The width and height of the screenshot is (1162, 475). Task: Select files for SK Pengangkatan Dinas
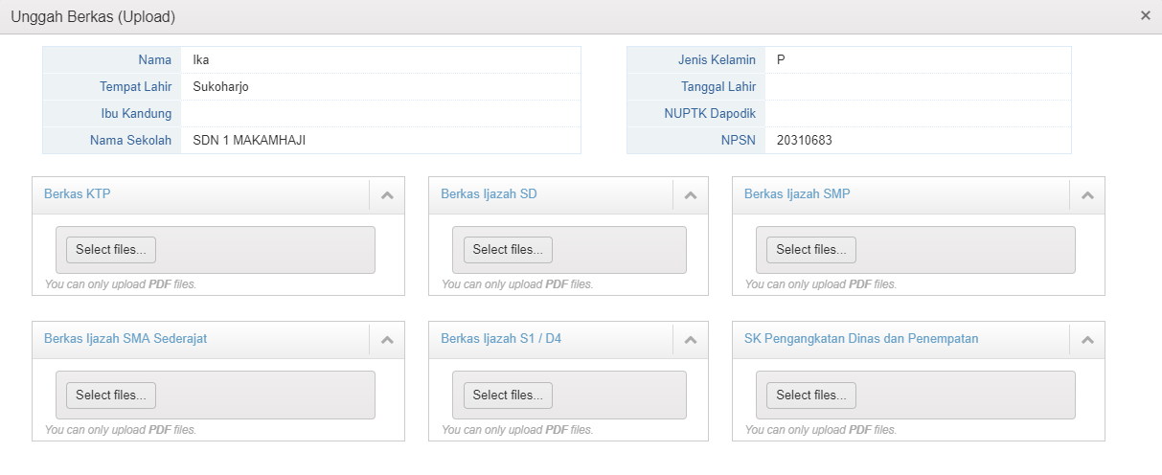point(811,395)
